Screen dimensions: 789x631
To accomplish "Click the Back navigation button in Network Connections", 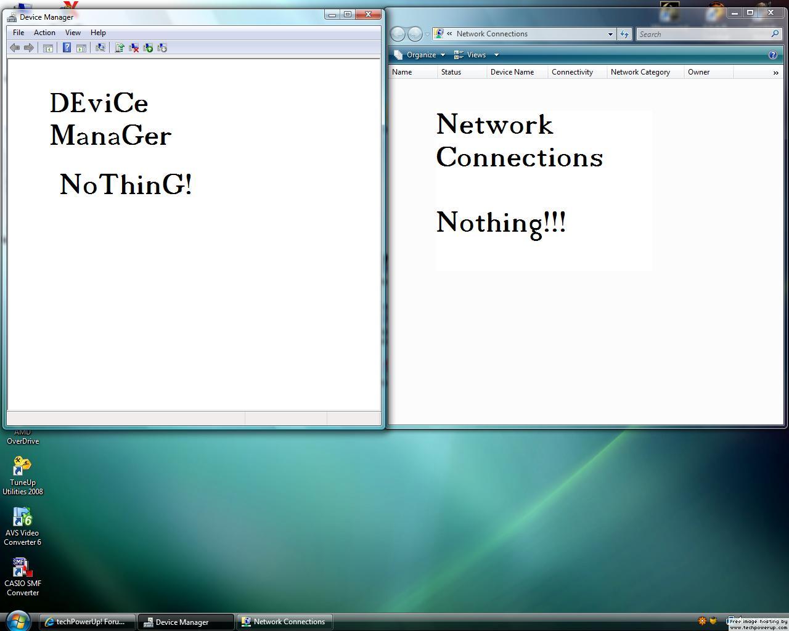I will [398, 34].
